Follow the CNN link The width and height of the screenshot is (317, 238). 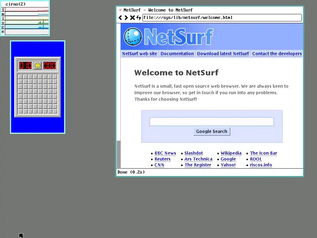159,165
